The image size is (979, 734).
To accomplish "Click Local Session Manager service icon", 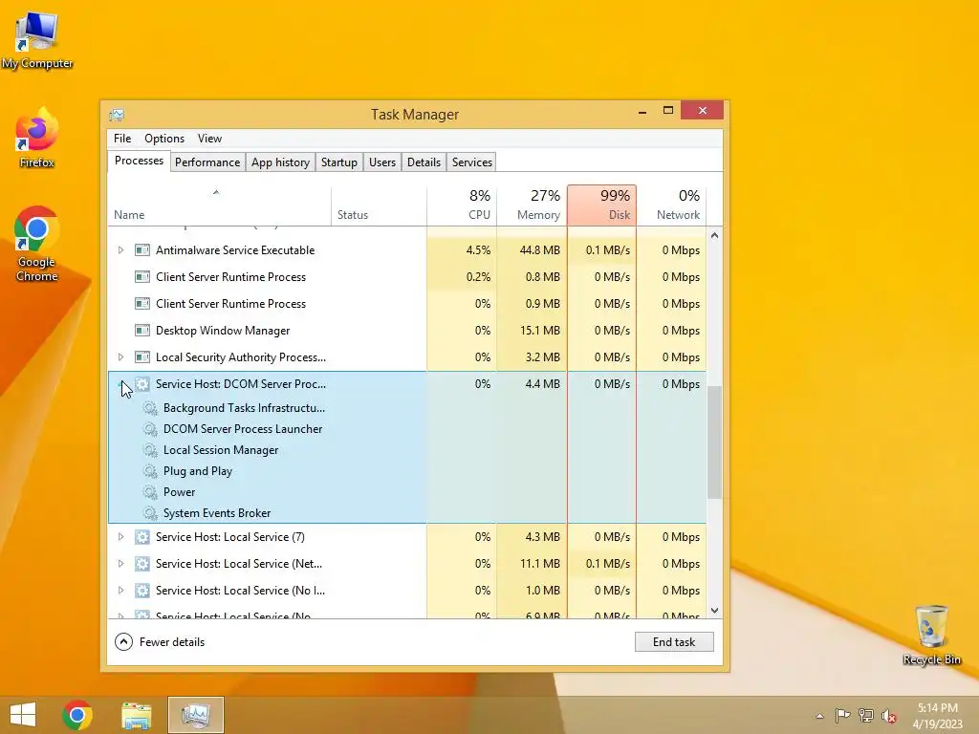I will click(x=150, y=450).
